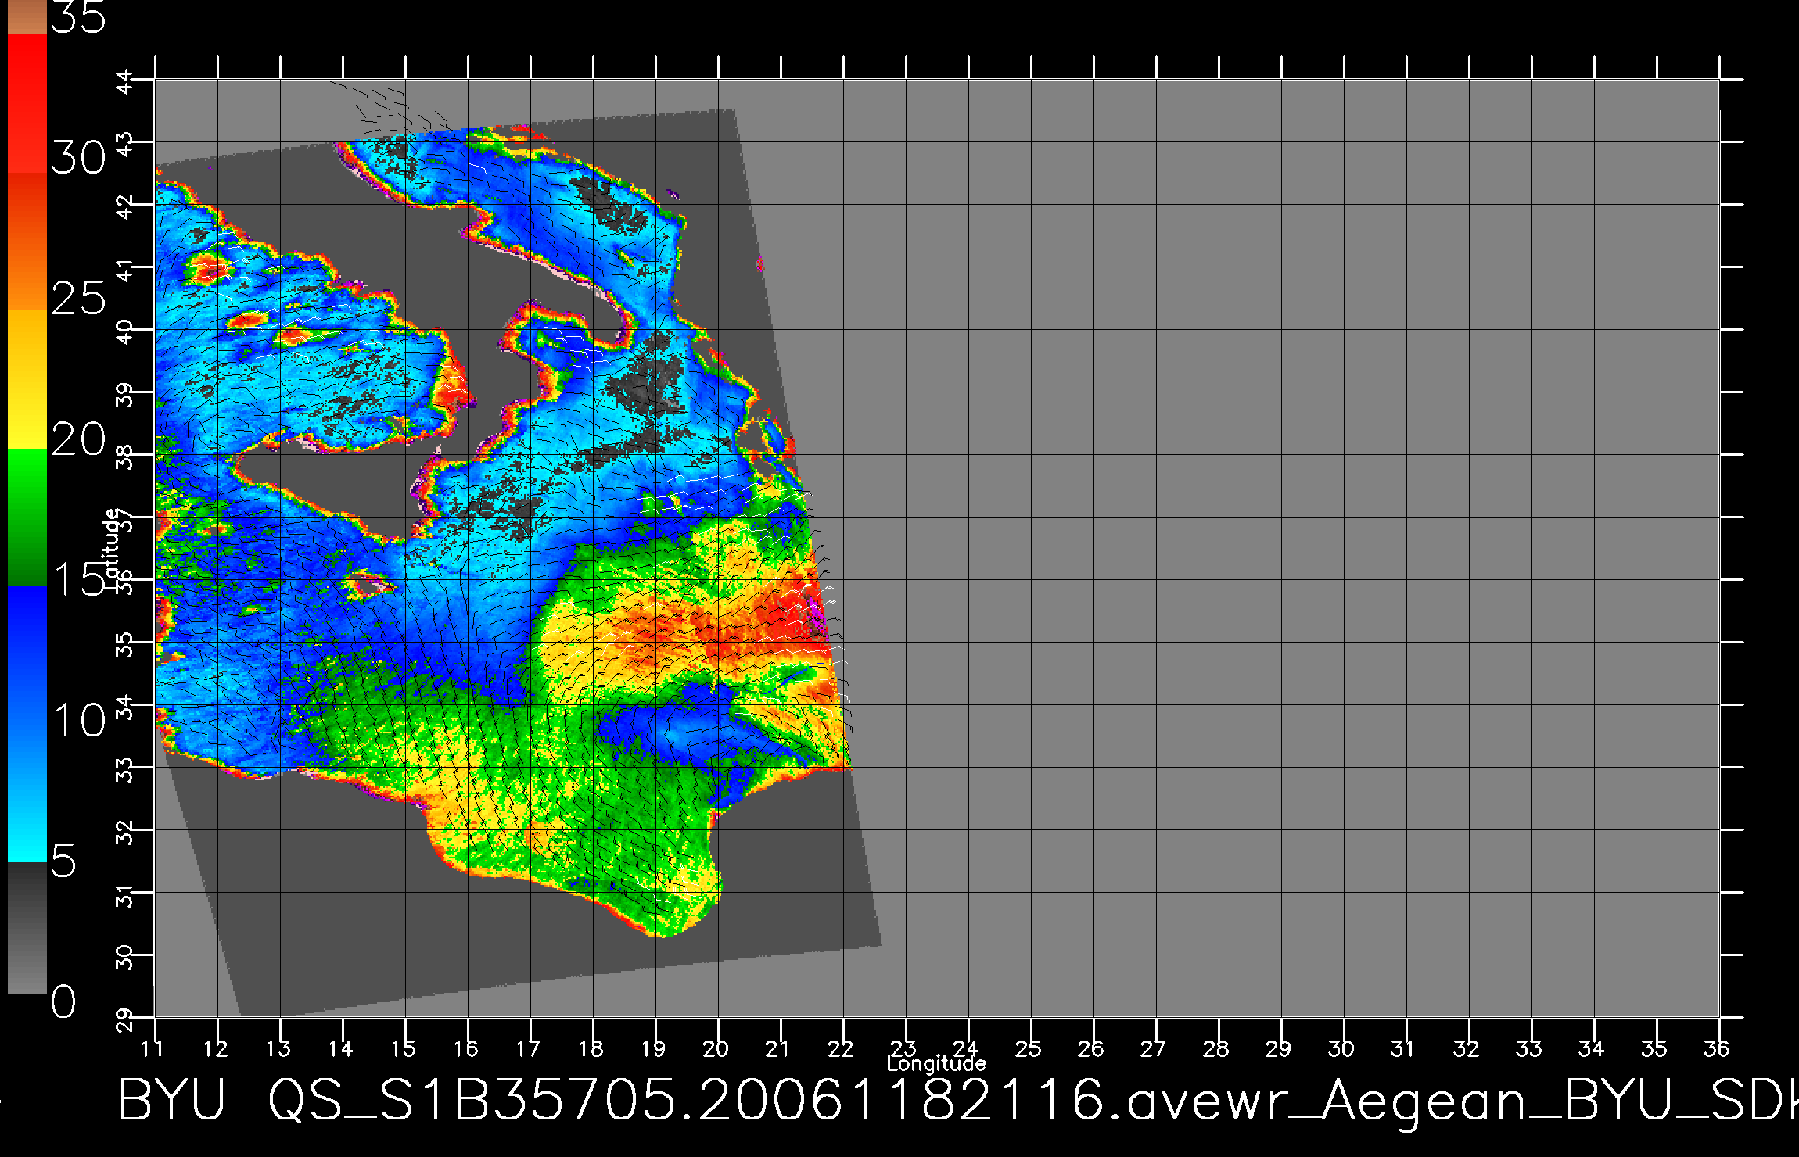Click the green segment of the color scale

click(x=27, y=518)
